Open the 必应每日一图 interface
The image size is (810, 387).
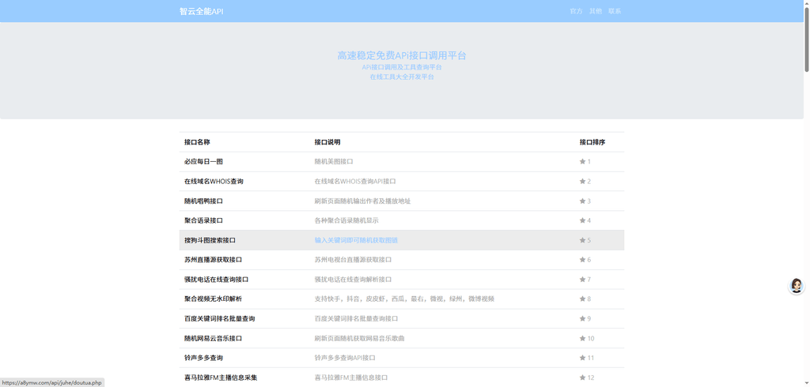click(203, 161)
